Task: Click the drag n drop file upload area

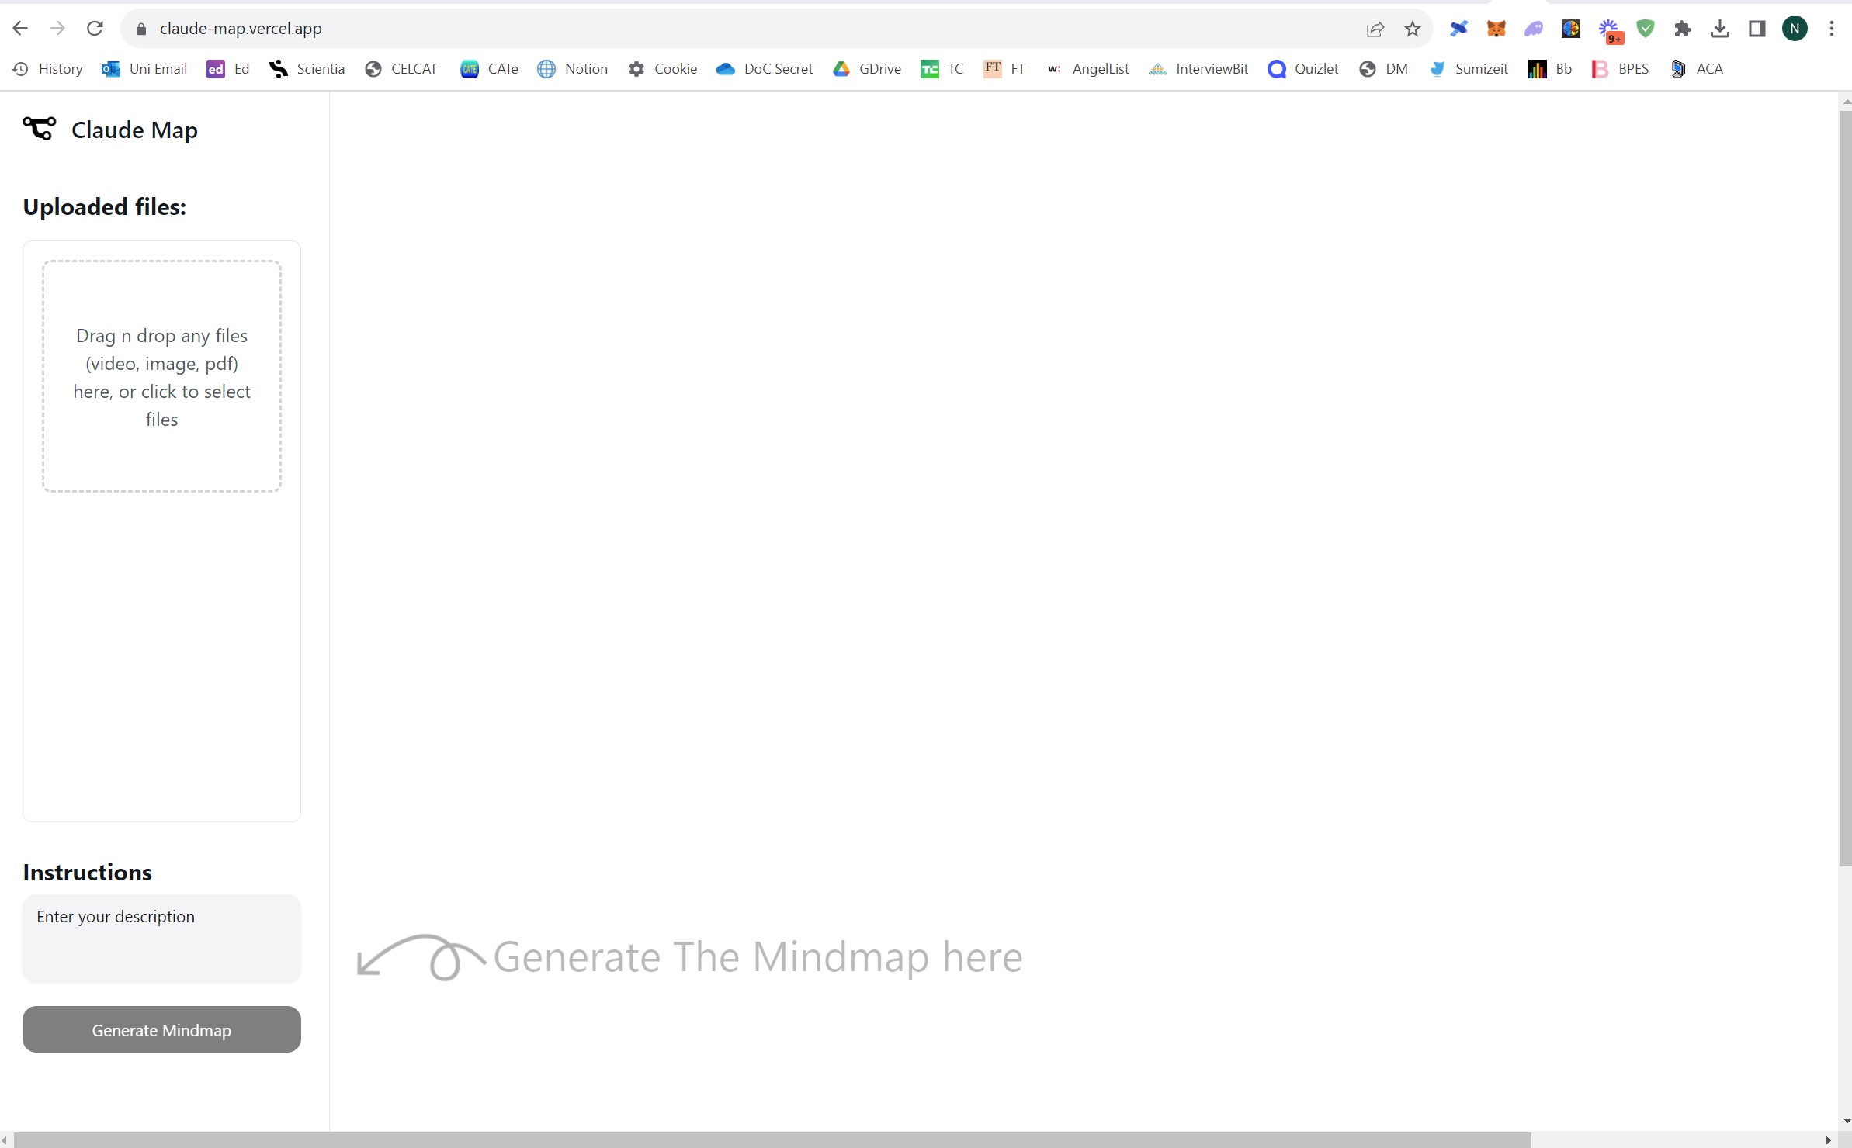Action: (161, 376)
